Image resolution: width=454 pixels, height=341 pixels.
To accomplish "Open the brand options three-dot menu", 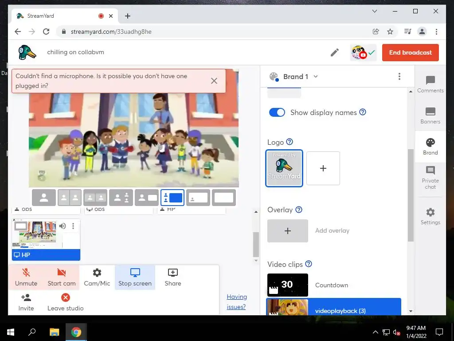I will [399, 76].
